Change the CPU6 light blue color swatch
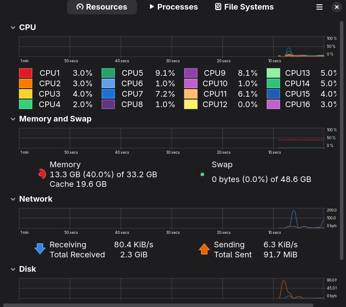346x307 pixels. click(x=108, y=83)
